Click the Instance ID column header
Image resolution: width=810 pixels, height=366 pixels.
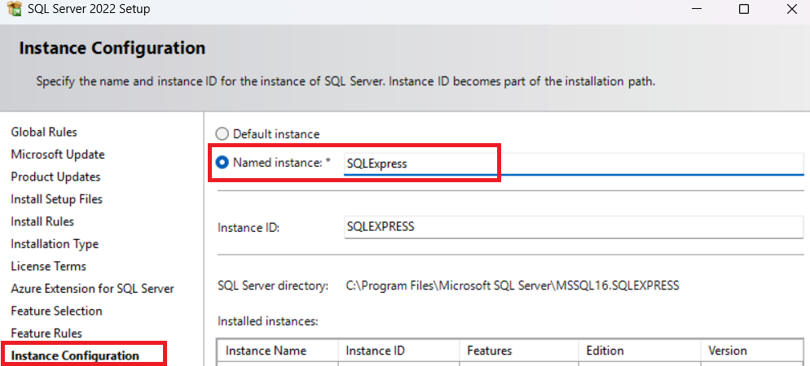[398, 351]
